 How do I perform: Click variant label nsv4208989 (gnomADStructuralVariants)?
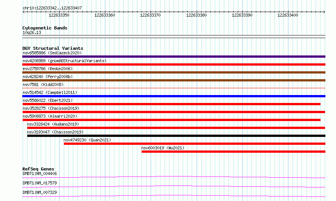click(65, 61)
